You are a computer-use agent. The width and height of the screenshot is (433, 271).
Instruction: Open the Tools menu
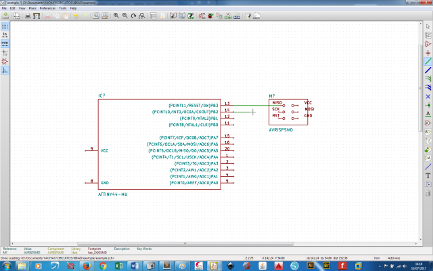63,8
